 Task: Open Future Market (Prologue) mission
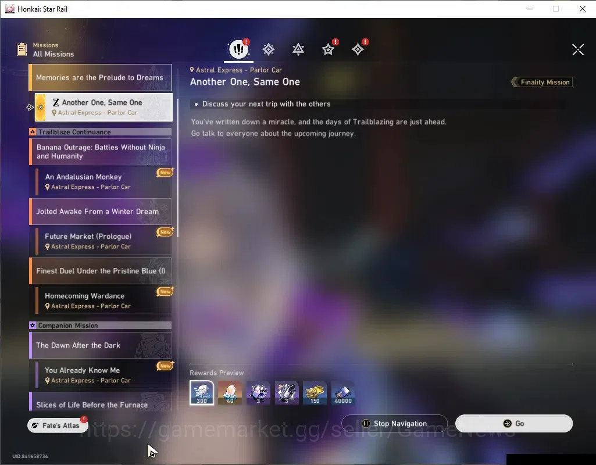point(104,241)
